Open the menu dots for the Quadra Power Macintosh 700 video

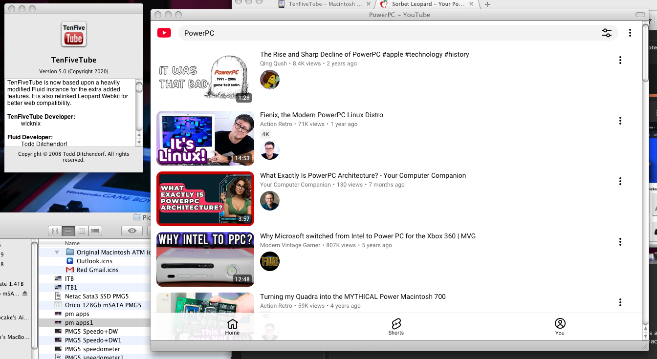tap(620, 302)
